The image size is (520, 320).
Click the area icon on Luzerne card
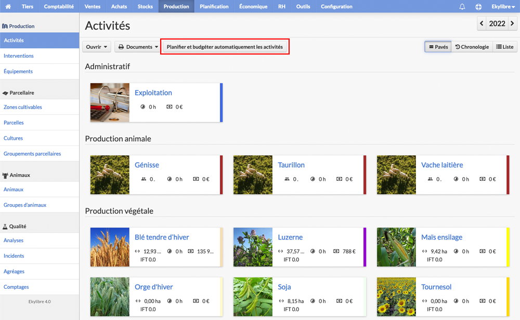coord(281,251)
